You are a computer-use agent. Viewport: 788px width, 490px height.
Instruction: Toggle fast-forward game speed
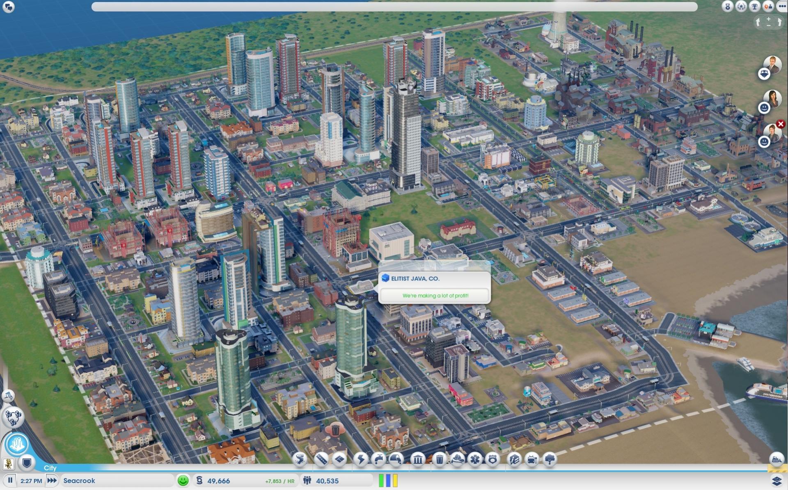pos(52,480)
